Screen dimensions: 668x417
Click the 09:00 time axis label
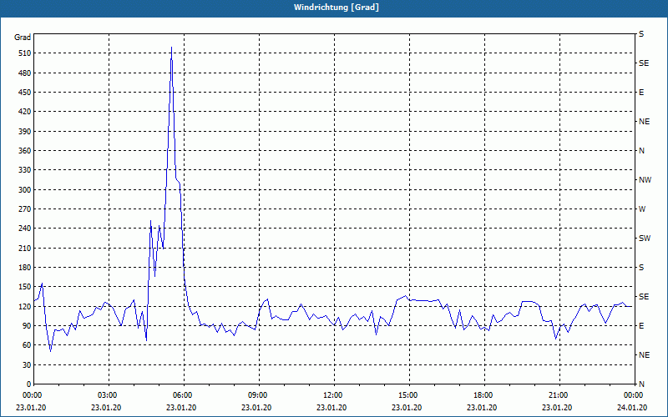259,395
